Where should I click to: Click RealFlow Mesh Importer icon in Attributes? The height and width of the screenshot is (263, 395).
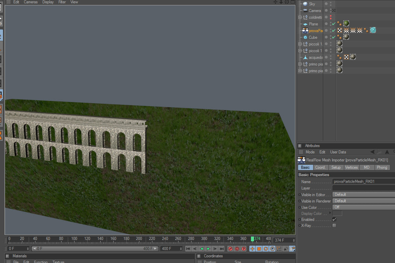coord(301,160)
